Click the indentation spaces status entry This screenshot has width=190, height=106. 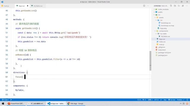150,100
